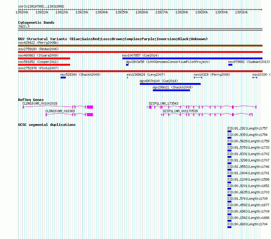Select blue dgv298n21 Shaikh2009 bar
Image resolution: width=271 pixels, height=239 pixels.
tap(171, 90)
